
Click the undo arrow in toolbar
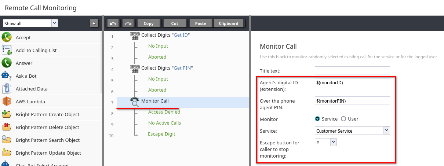113,23
